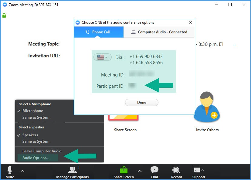Click Leave Computer Audio
The height and width of the screenshot is (180, 251).
42,151
